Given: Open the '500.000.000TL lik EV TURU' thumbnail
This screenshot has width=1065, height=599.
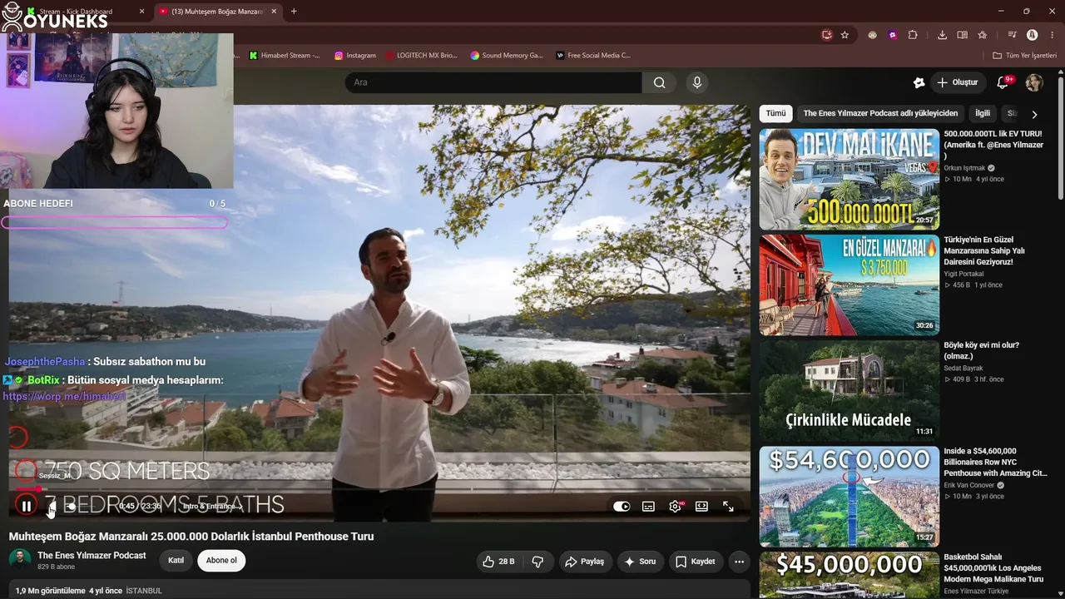Looking at the screenshot, I should [850, 179].
